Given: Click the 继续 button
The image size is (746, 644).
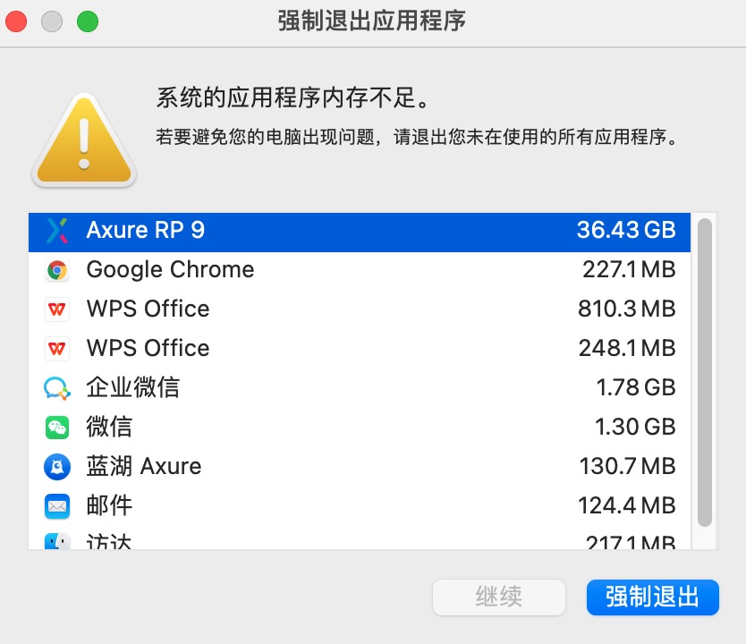Looking at the screenshot, I should [x=499, y=597].
